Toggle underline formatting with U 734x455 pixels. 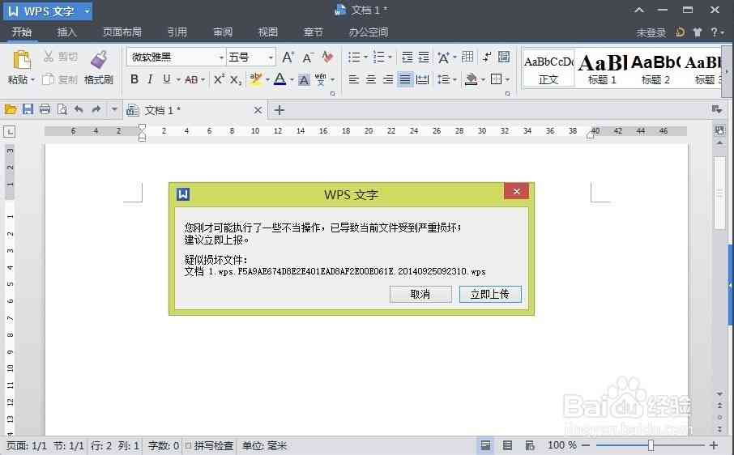pos(166,79)
